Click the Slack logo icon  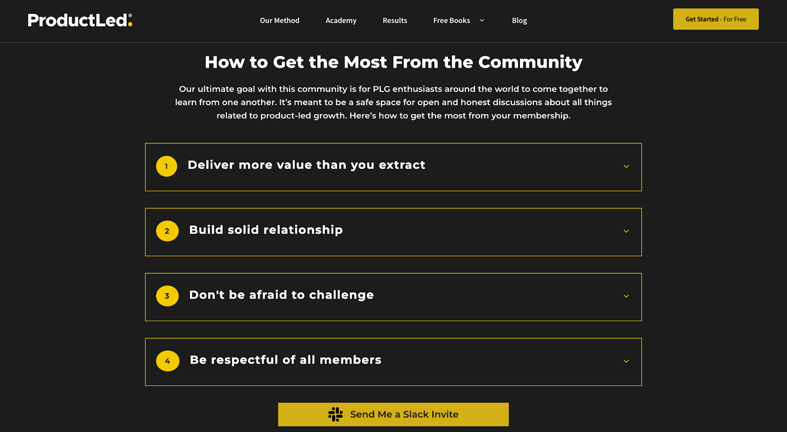[335, 414]
